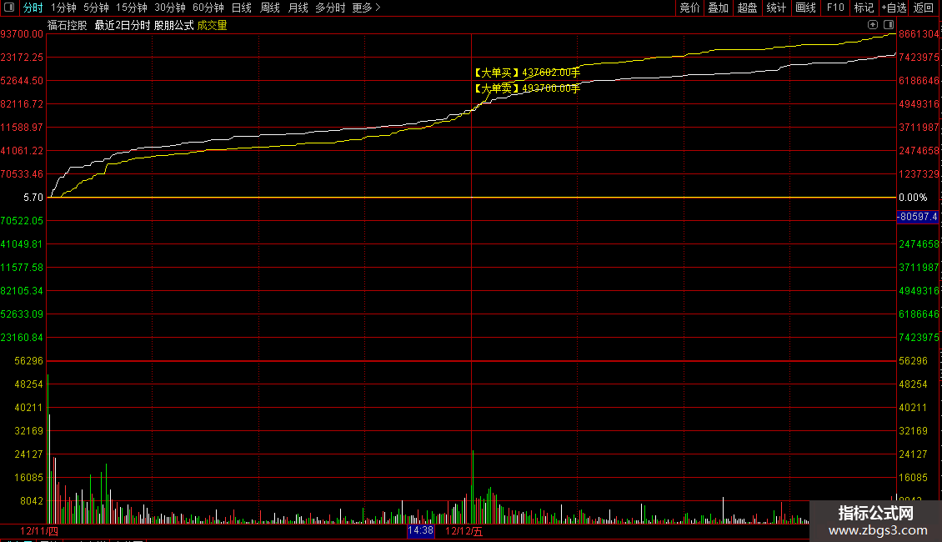Open 统计 statistics
This screenshot has height=542, width=942.
776,8
